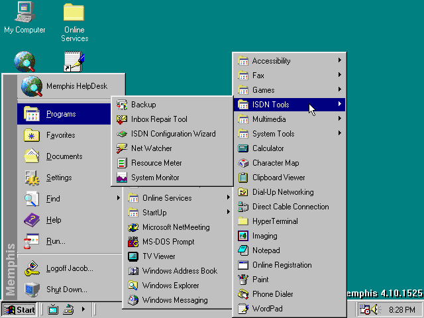
Task: Expand the Games submenu
Action: 290,90
